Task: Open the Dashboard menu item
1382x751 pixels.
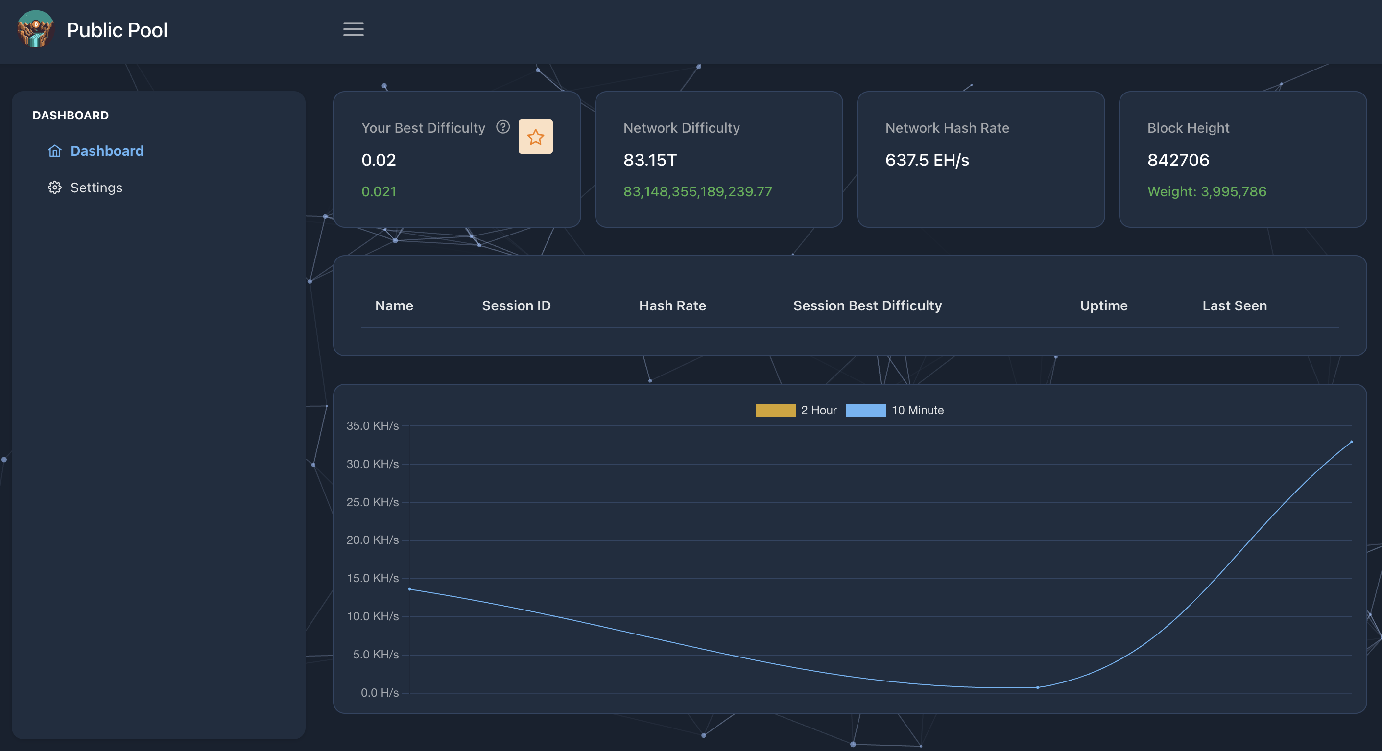Action: (107, 151)
